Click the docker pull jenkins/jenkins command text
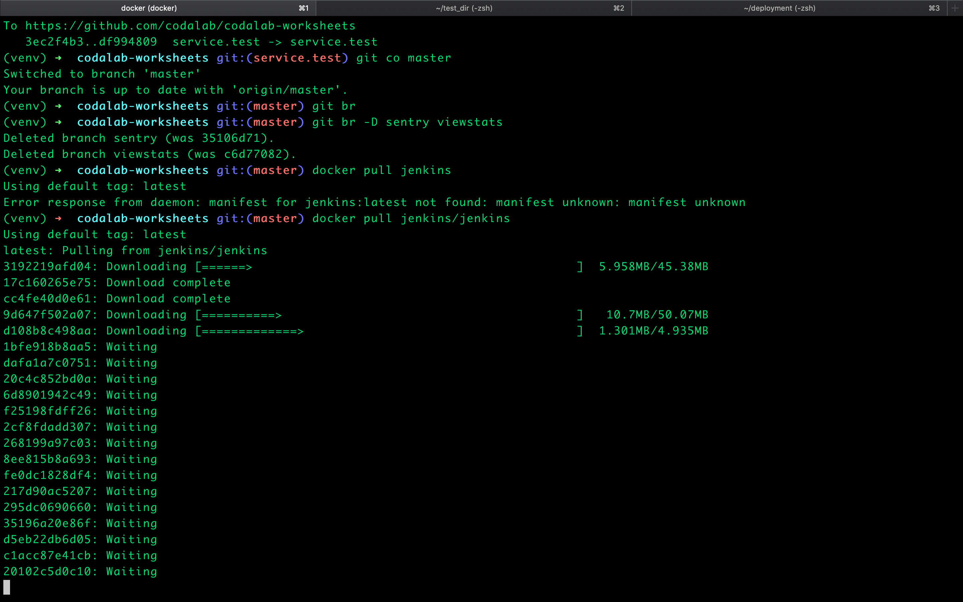The width and height of the screenshot is (963, 602). [411, 218]
